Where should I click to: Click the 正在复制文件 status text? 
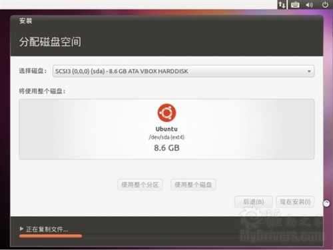[x=47, y=229]
